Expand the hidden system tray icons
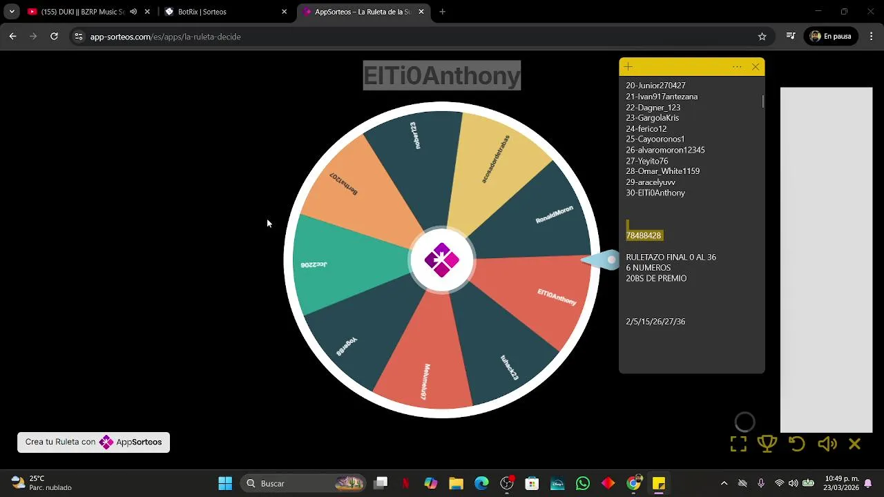 click(x=724, y=483)
